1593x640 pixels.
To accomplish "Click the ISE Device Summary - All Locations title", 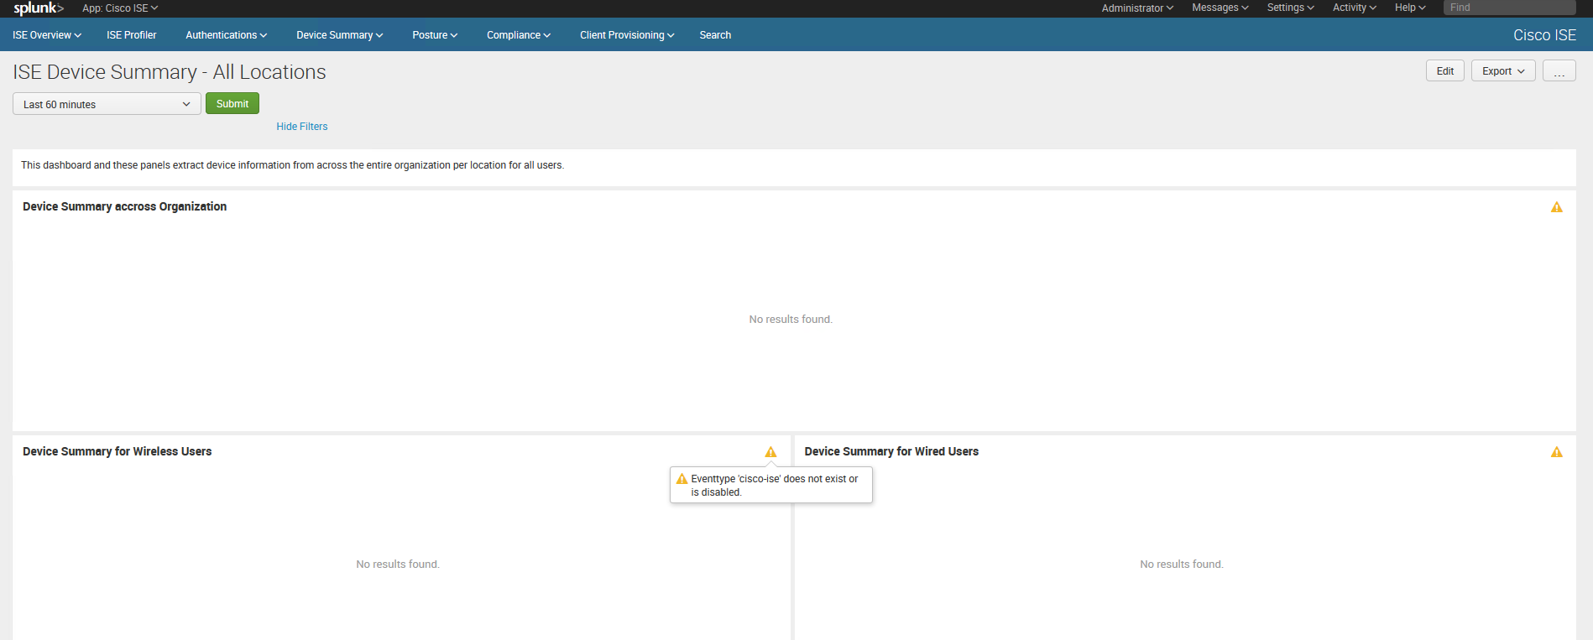I will (x=170, y=72).
